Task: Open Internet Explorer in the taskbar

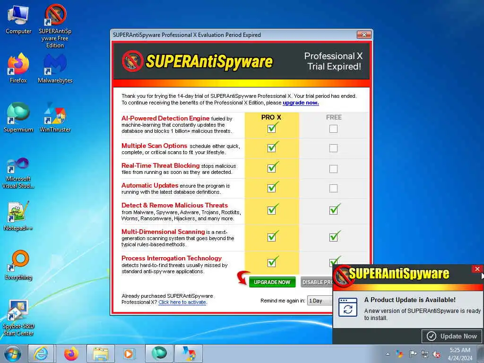Action: pos(41,354)
